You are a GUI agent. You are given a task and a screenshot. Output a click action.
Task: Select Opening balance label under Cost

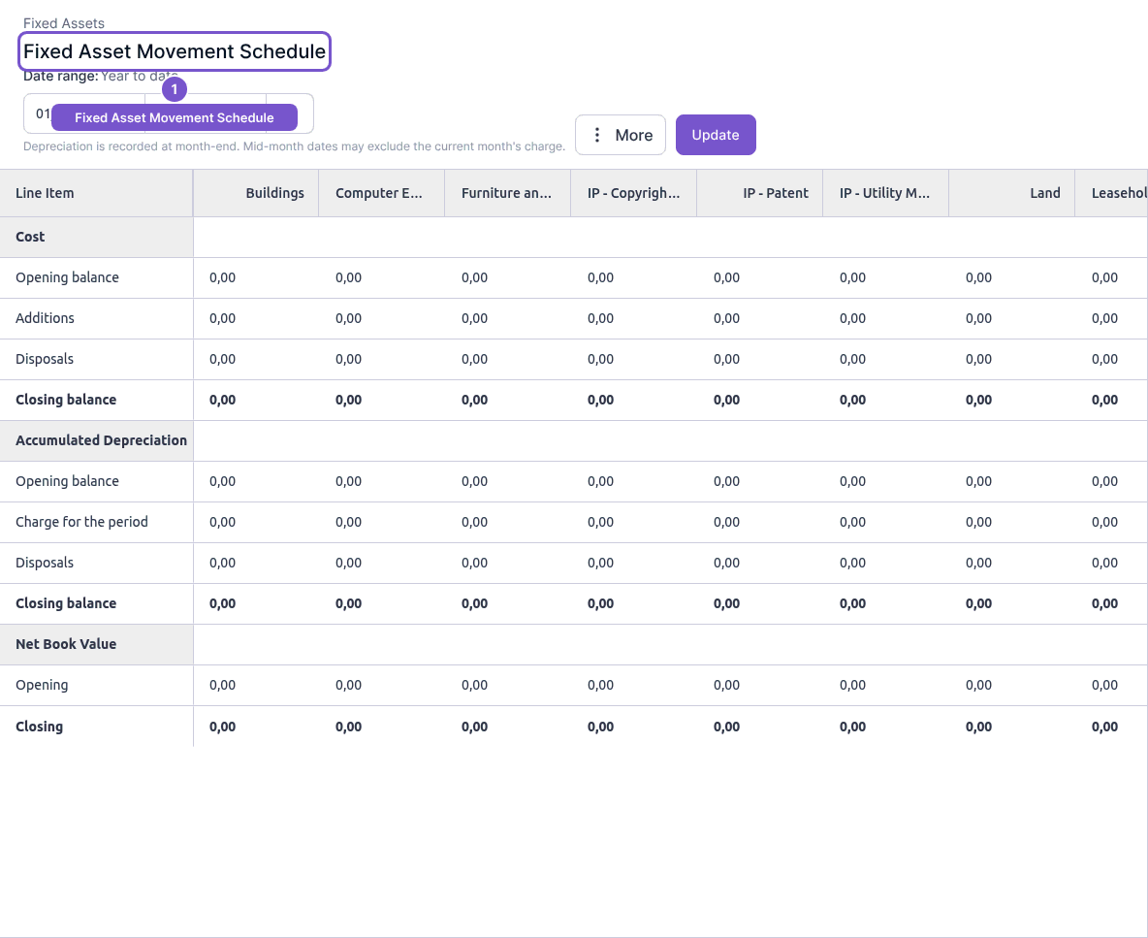[x=67, y=277]
